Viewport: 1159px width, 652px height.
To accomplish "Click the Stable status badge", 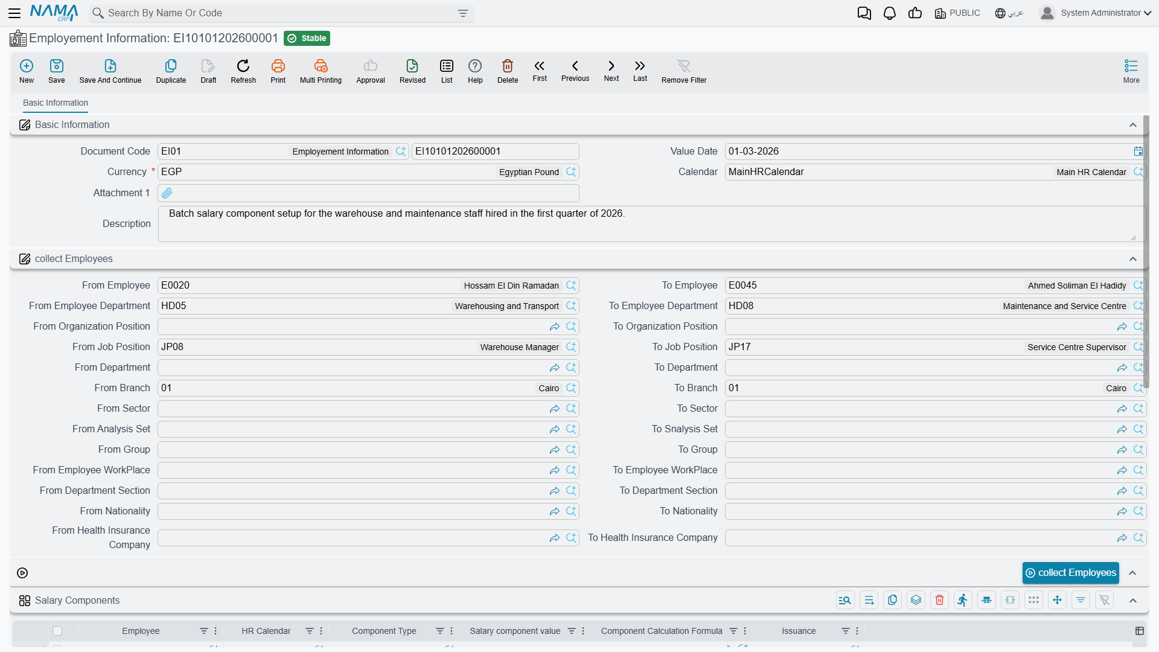I will click(307, 39).
